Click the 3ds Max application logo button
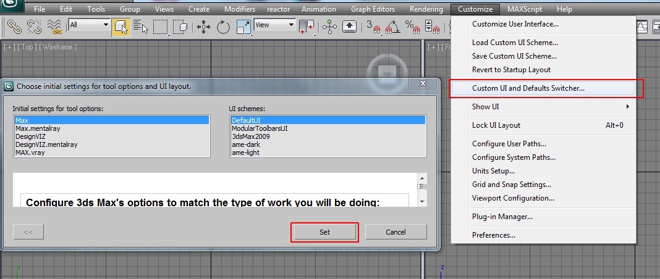This screenshot has width=660, height=279. click(11, 6)
